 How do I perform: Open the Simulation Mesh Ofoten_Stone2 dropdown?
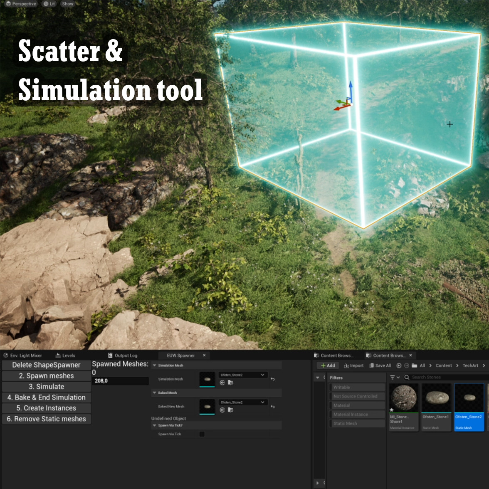coord(242,375)
